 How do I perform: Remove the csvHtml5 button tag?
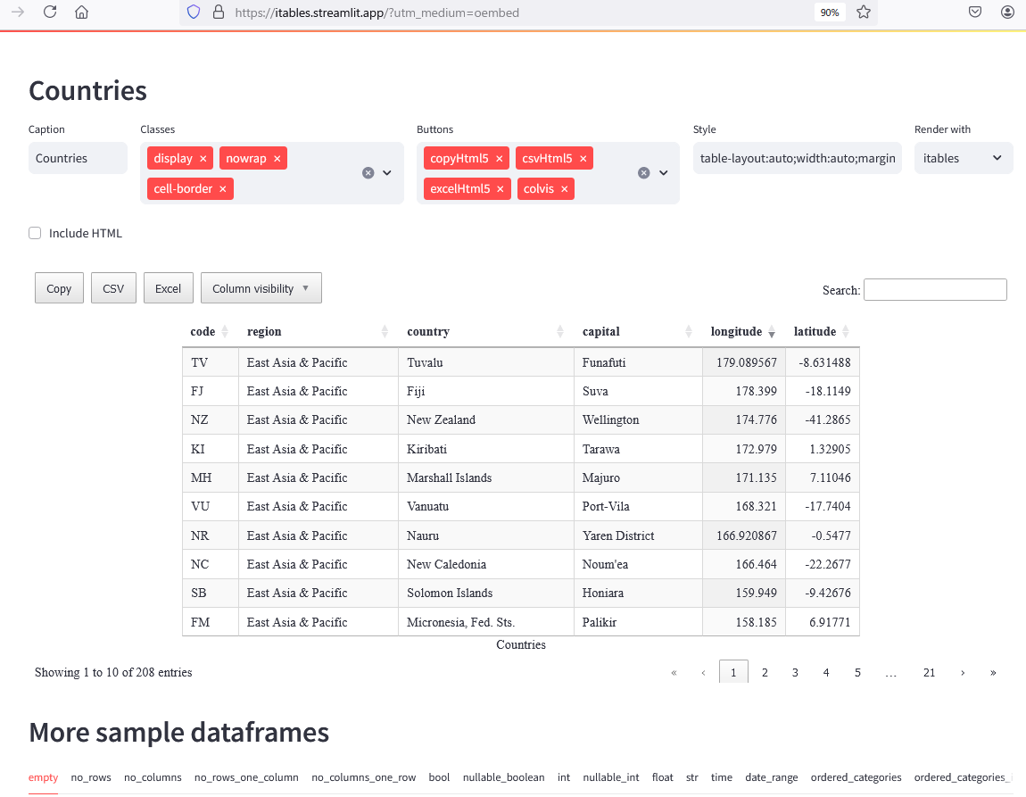click(x=583, y=158)
